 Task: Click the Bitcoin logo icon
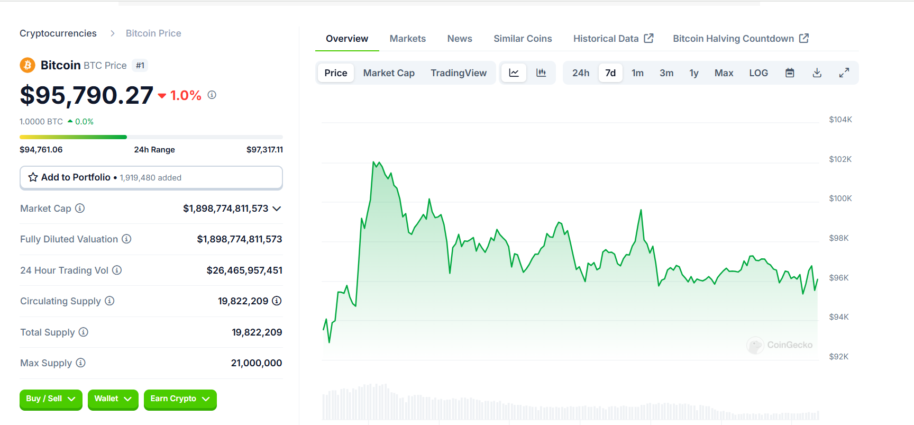point(28,65)
